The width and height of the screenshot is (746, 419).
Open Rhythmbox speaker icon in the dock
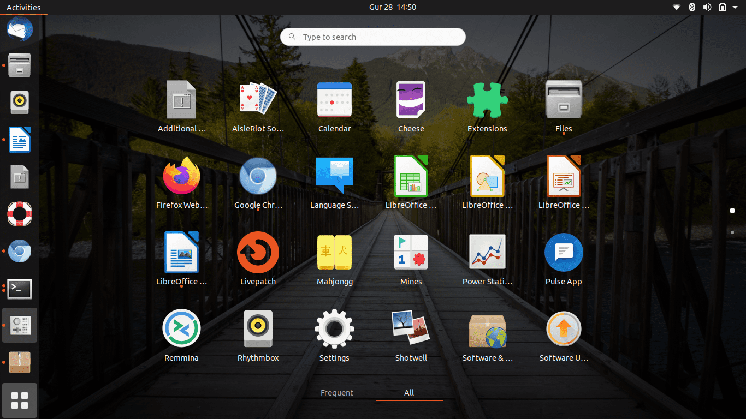coord(20,102)
